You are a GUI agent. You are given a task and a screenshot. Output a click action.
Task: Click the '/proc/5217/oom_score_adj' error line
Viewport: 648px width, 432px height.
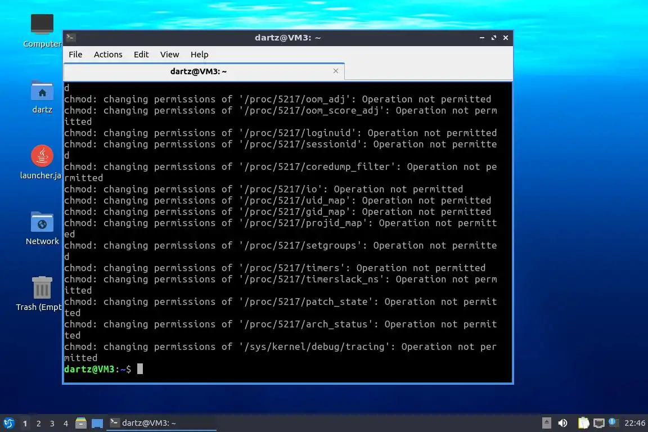pos(281,116)
